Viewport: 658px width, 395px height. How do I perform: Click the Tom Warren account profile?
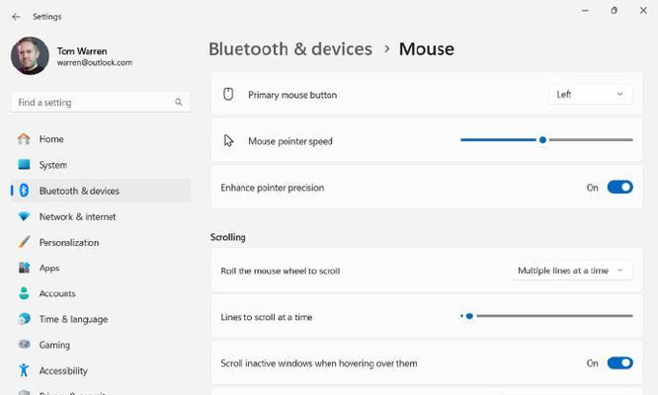click(72, 56)
